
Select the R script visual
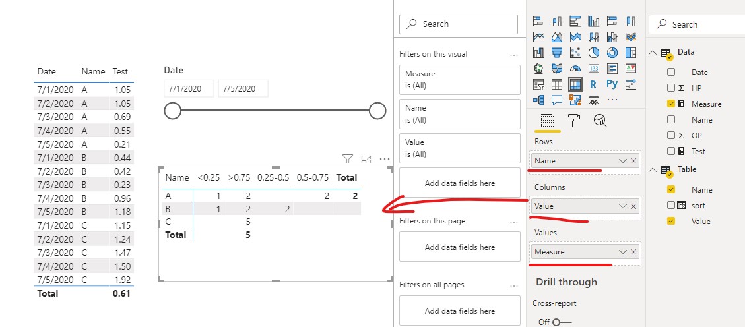[593, 84]
